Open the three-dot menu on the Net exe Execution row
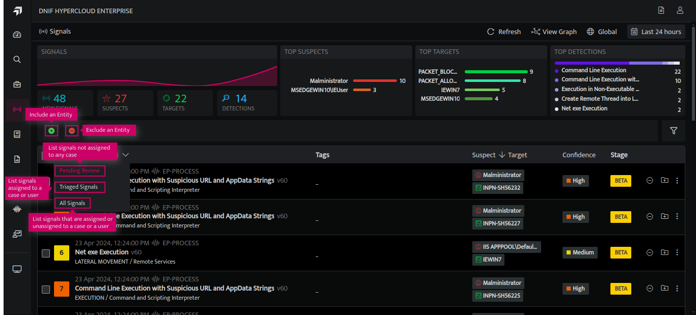This screenshot has height=315, width=696. click(677, 252)
